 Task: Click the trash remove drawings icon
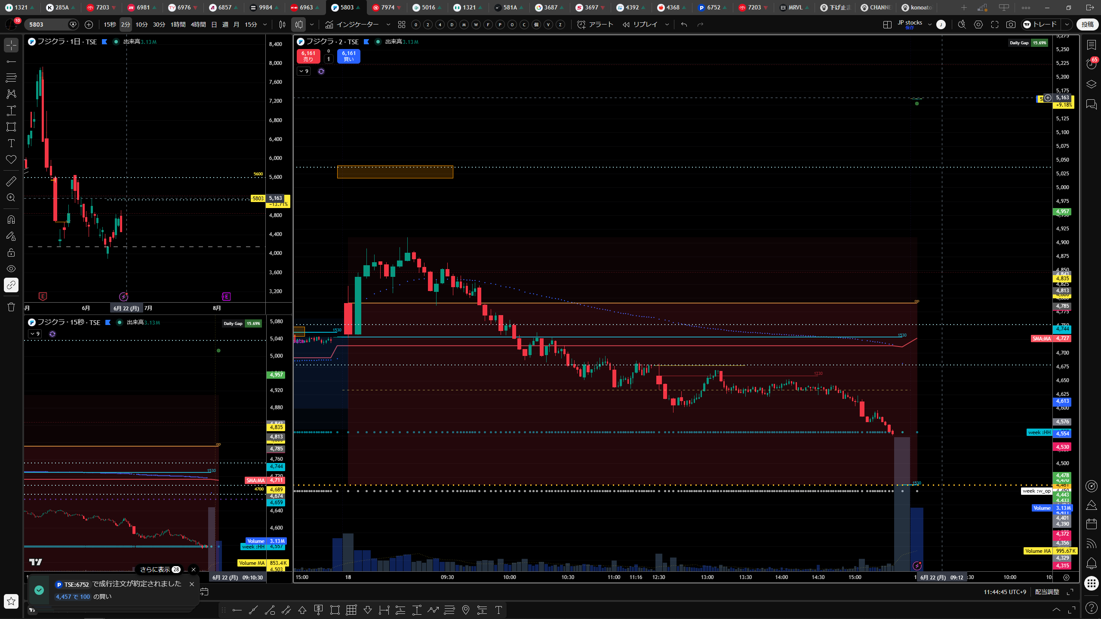point(11,307)
